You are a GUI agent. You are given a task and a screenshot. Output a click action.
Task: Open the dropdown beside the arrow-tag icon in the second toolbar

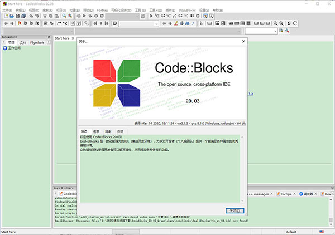(x=156, y=23)
